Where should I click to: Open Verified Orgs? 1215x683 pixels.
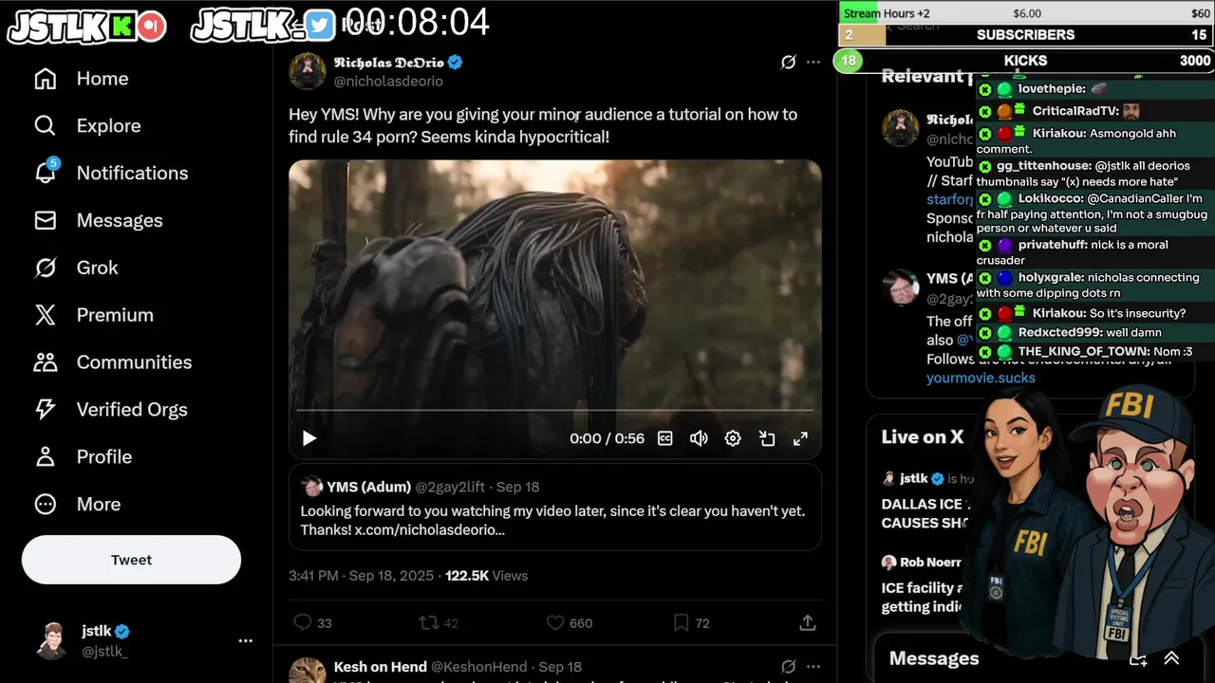(x=109, y=410)
